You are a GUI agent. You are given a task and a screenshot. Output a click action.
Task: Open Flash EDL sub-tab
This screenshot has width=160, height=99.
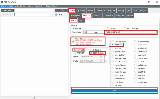(97, 16)
